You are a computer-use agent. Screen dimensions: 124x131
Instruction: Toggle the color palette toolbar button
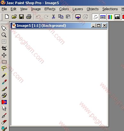(x=110, y=17)
